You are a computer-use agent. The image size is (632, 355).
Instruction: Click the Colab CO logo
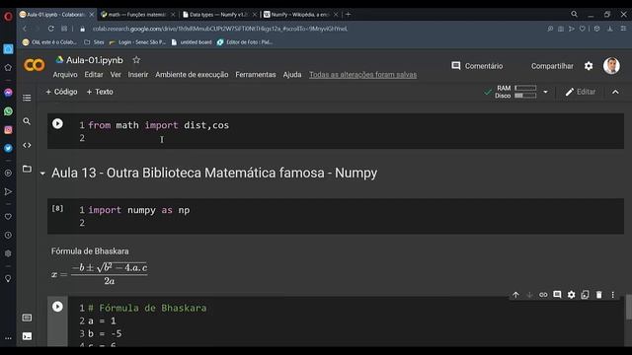tap(35, 65)
